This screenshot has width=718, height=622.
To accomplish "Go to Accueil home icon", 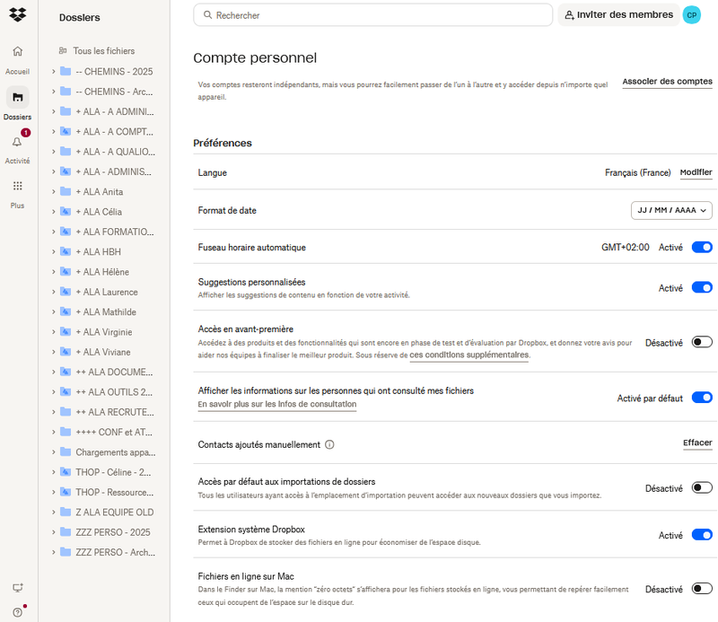I will point(17,52).
